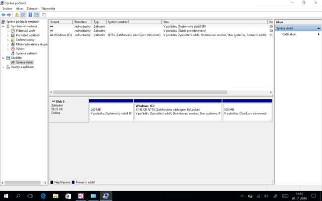
Task: Sort by the Rozvržení column header
Action: pyautogui.click(x=82, y=22)
